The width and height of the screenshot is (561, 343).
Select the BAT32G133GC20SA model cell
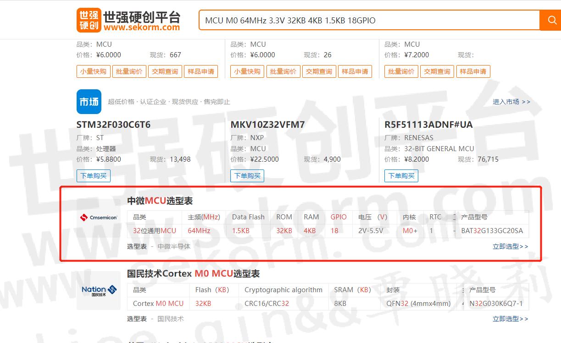(x=492, y=231)
